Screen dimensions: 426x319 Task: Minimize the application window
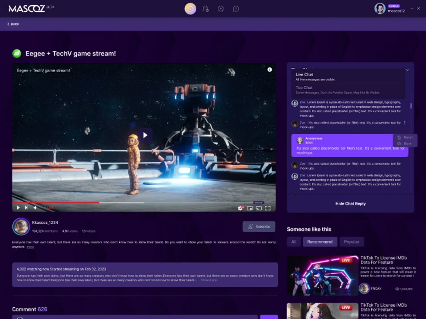point(412,9)
